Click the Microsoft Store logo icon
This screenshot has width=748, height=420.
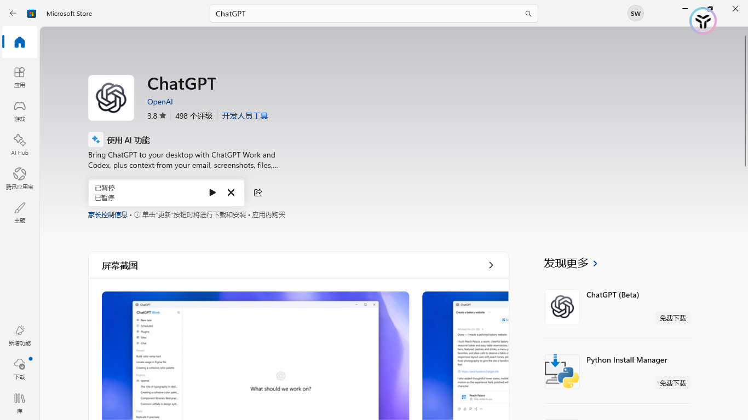pos(32,13)
